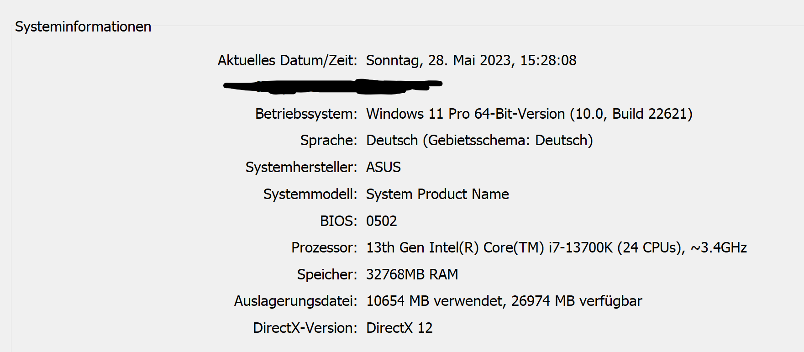Click the 32768MB RAM value

(x=412, y=274)
